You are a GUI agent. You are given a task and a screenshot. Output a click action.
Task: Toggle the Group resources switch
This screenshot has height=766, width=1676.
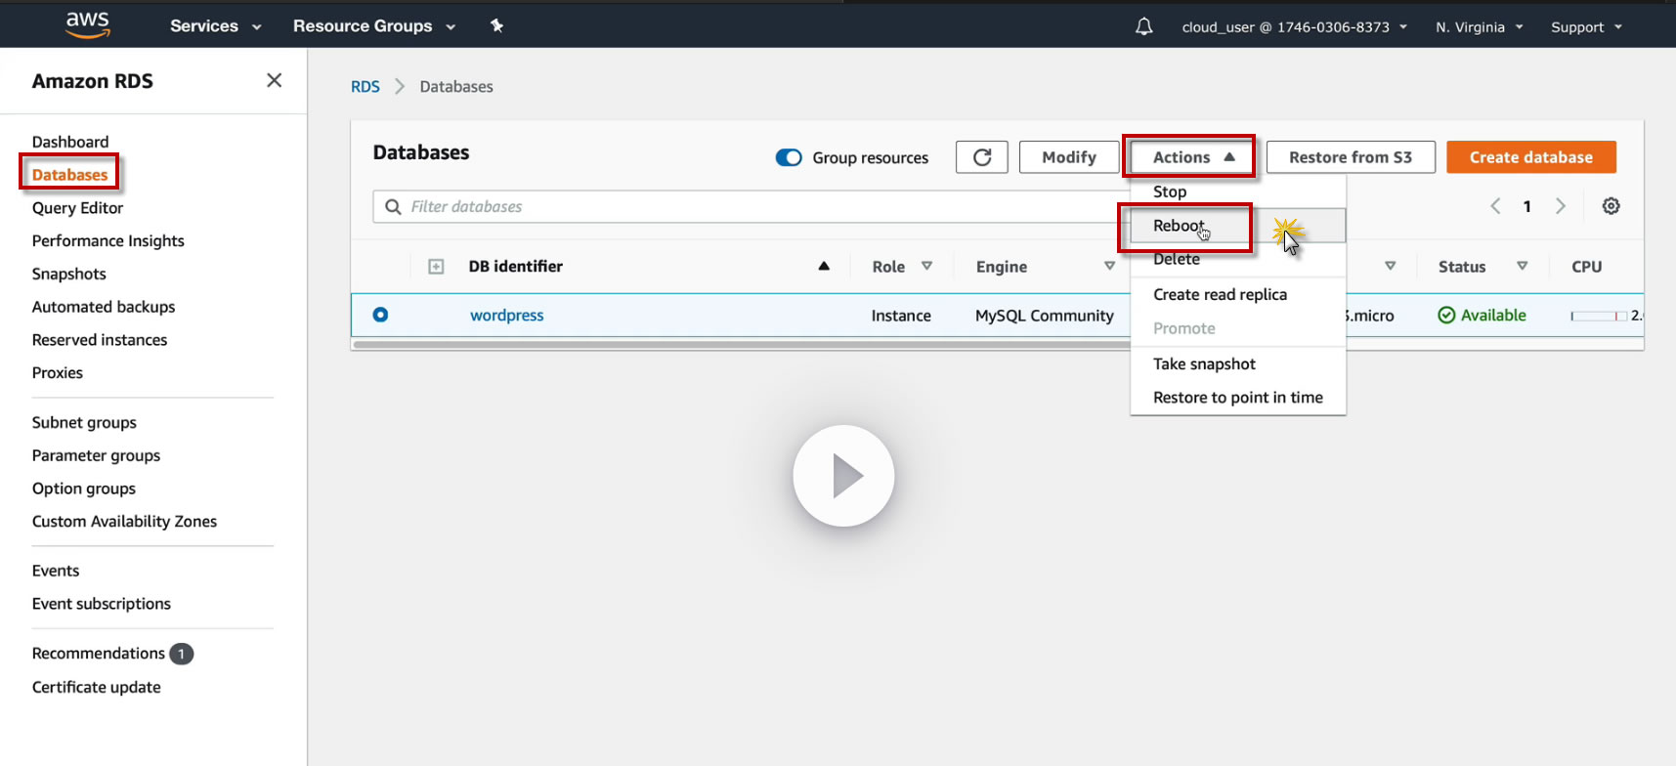789,157
